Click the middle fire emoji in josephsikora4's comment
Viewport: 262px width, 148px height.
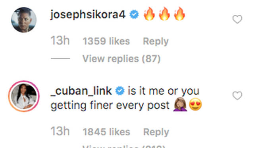pyautogui.click(x=164, y=14)
